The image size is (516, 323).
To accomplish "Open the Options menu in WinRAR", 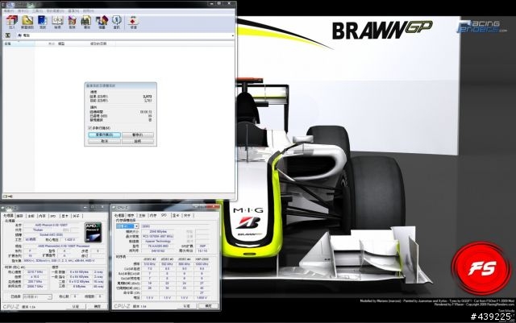I will 73,10.
